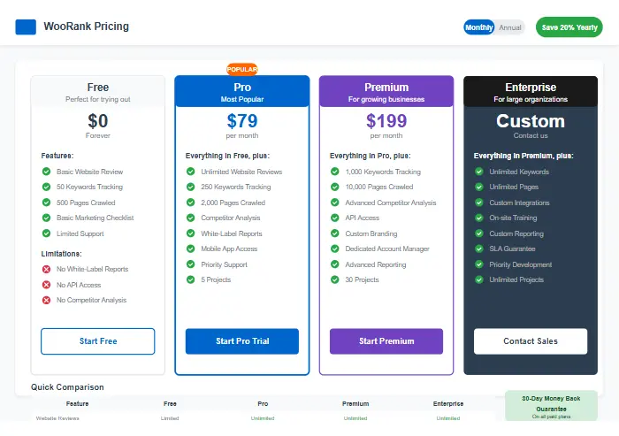619x436 pixels.
Task: Click red X icon beside No API Access
Action: 46,285
